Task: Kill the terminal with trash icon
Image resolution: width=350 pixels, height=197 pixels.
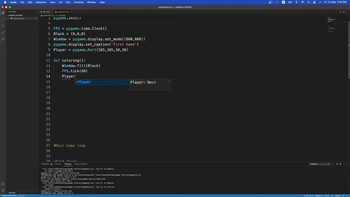Action: coord(340,164)
